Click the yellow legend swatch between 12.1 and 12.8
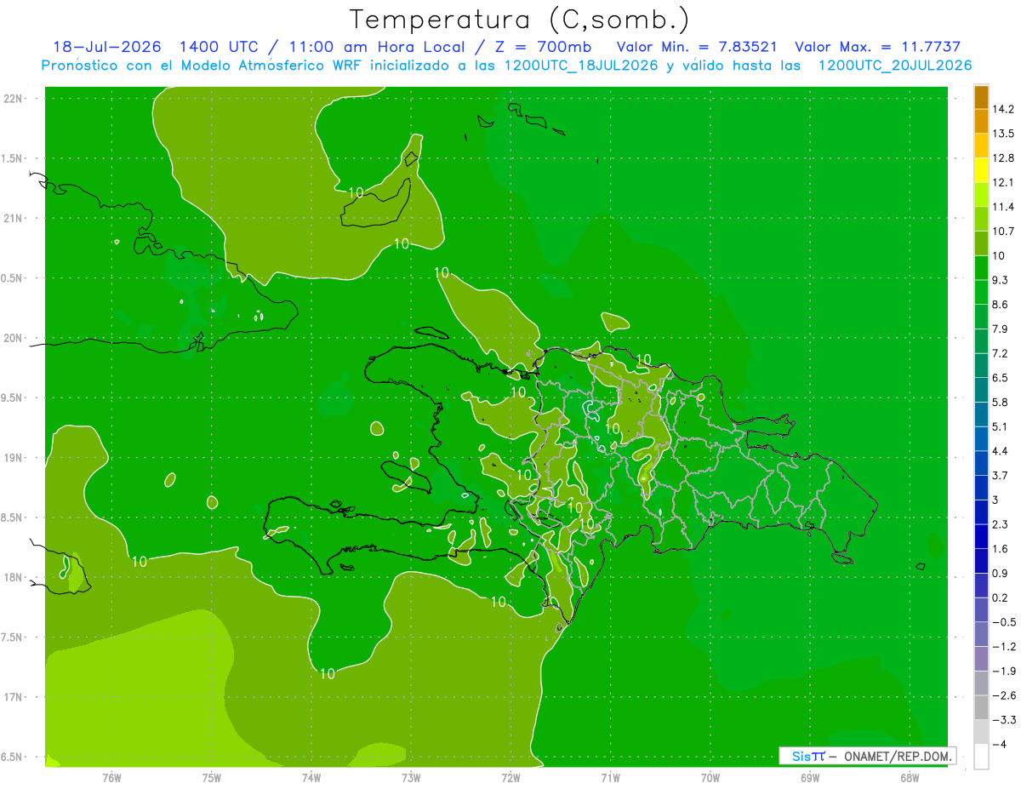Viewport: 1021px width, 789px height. click(x=981, y=170)
